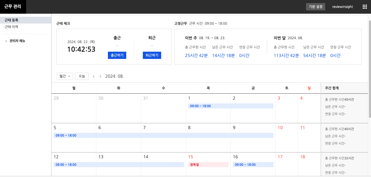
Task: Expand the 관리자 메뉴 chevron
Action: coord(6,41)
